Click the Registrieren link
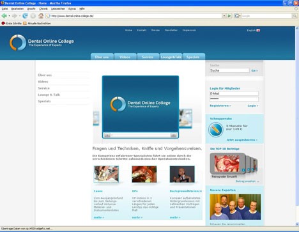This screenshot has width=299, height=232. tap(220, 105)
